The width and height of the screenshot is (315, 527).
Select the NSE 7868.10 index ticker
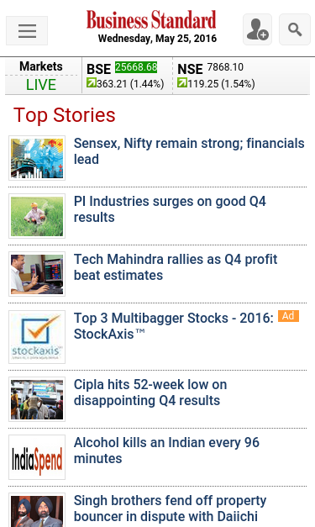click(x=216, y=76)
